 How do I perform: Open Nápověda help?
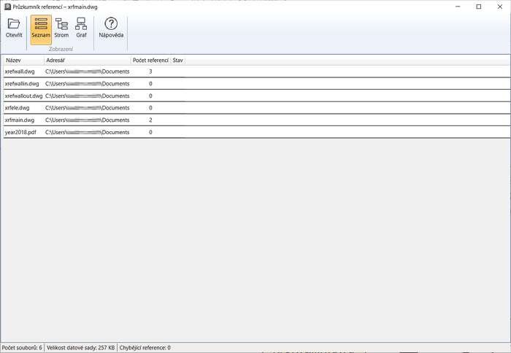pos(111,24)
